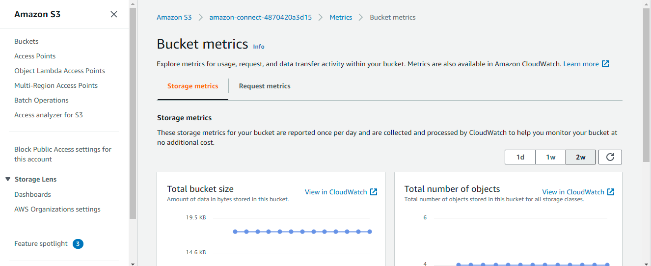Click the 19.5 KB axis label
The width and height of the screenshot is (651, 266).
point(196,217)
